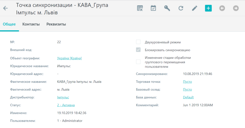Edit record with the pencil icon
The width and height of the screenshot is (245, 128).
pyautogui.click(x=195, y=8)
